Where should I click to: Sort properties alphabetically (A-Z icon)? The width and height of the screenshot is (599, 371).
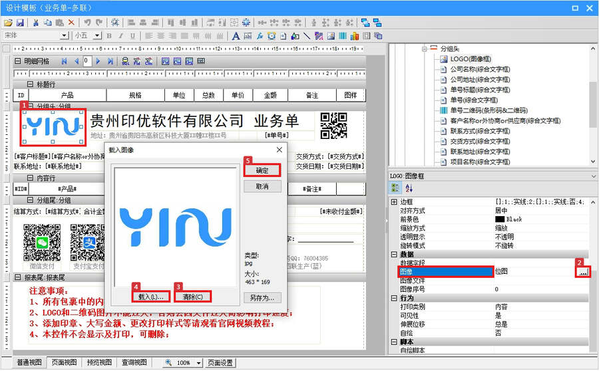tap(409, 187)
